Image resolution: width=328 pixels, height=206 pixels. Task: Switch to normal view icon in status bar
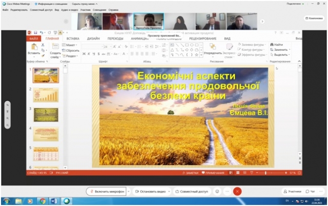point(231,173)
